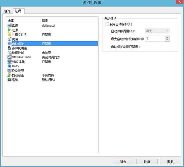Click the 确定 button
This screenshot has width=184, height=167.
(x=124, y=162)
